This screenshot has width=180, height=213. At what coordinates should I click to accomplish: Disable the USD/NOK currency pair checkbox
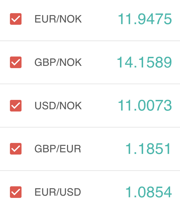[x=16, y=106]
